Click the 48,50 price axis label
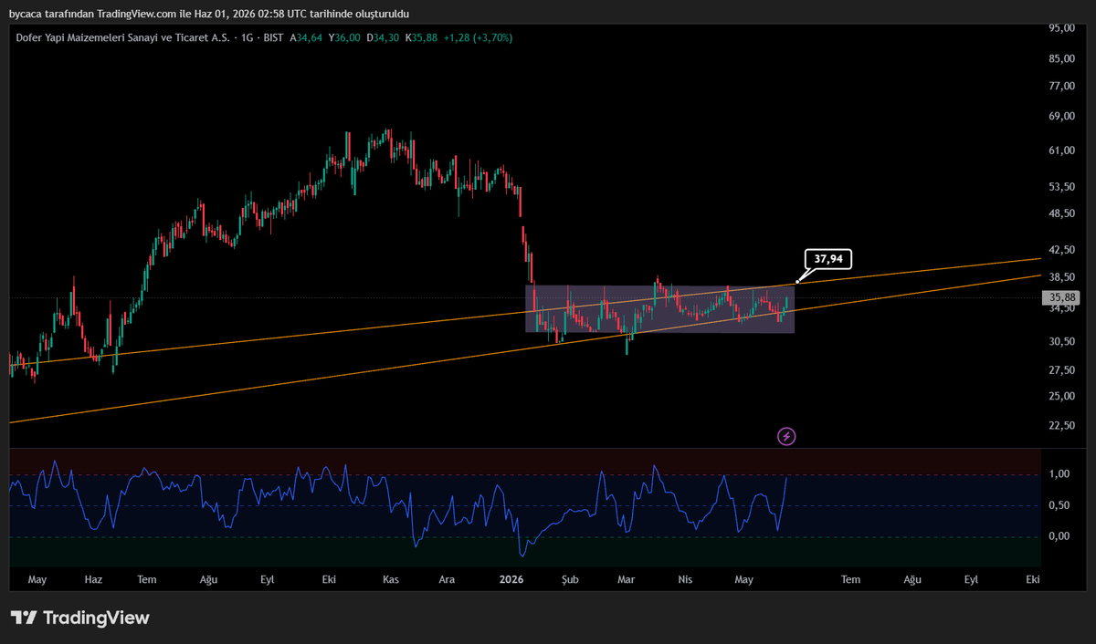This screenshot has width=1096, height=644. [x=1061, y=213]
